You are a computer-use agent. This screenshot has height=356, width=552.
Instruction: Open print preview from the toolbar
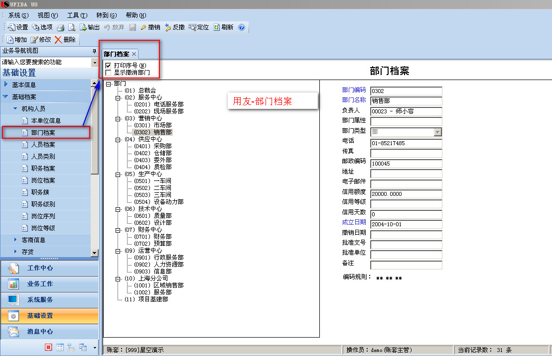tap(72, 27)
